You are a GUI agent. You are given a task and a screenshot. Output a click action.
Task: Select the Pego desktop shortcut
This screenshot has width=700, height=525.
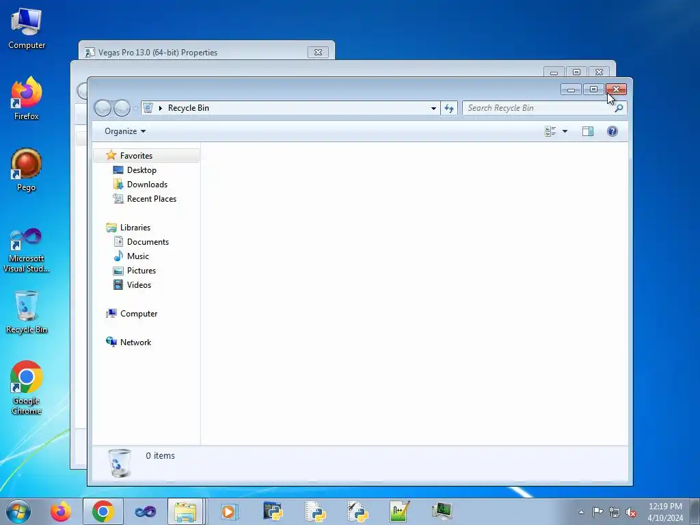click(x=27, y=170)
